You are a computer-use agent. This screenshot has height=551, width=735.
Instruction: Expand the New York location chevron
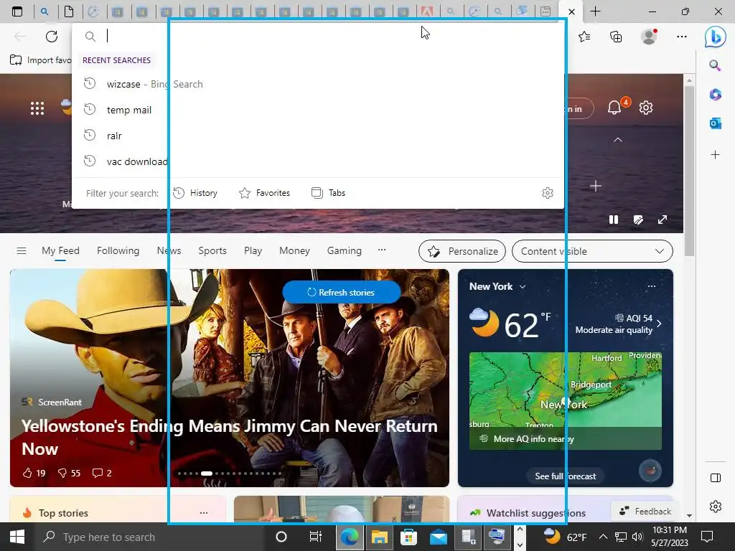(x=523, y=287)
